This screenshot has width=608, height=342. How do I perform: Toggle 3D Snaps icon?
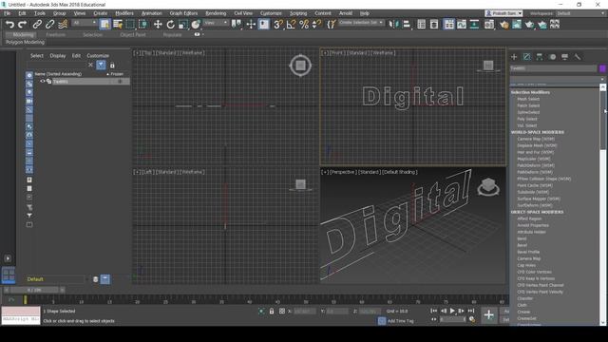[x=278, y=25]
